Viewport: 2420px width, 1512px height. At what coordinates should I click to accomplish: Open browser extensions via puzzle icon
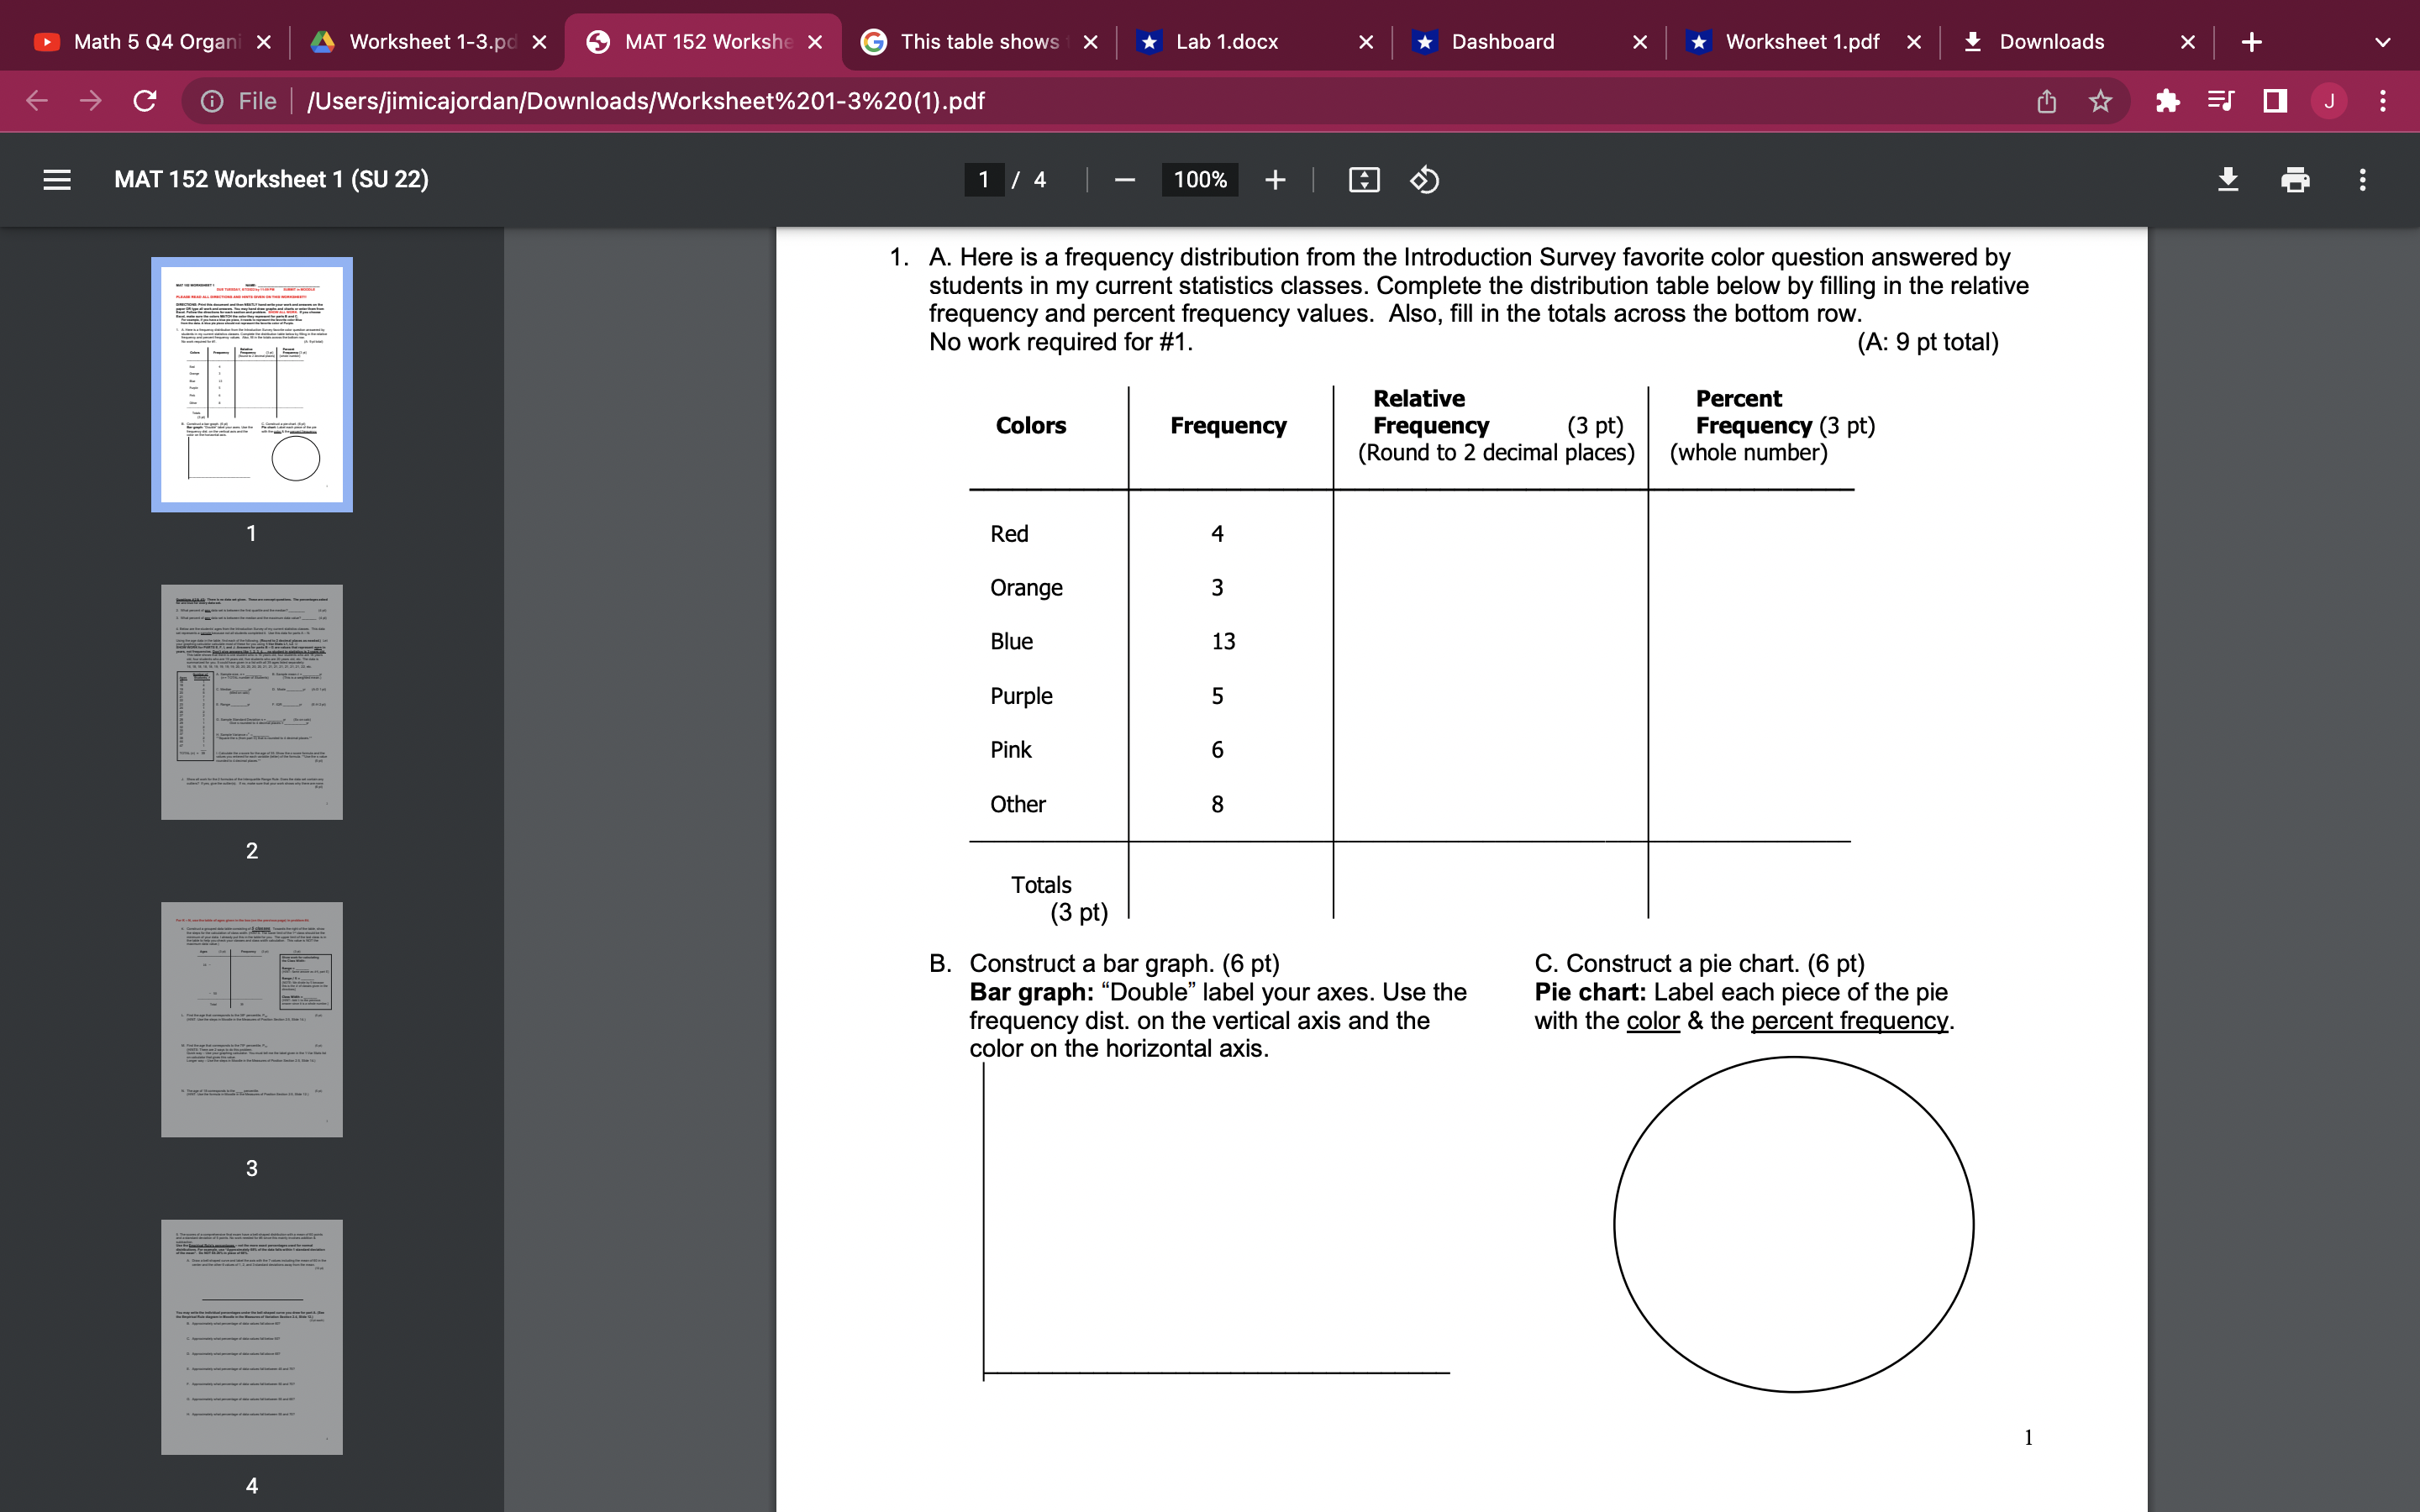tap(2168, 100)
